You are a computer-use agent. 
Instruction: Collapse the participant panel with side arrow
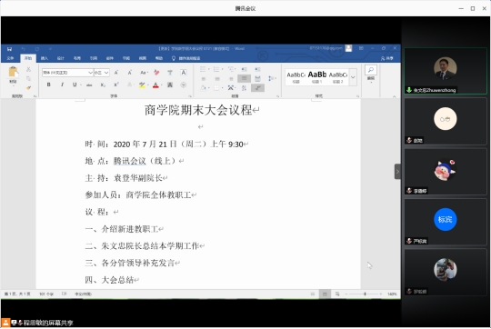pos(397,172)
